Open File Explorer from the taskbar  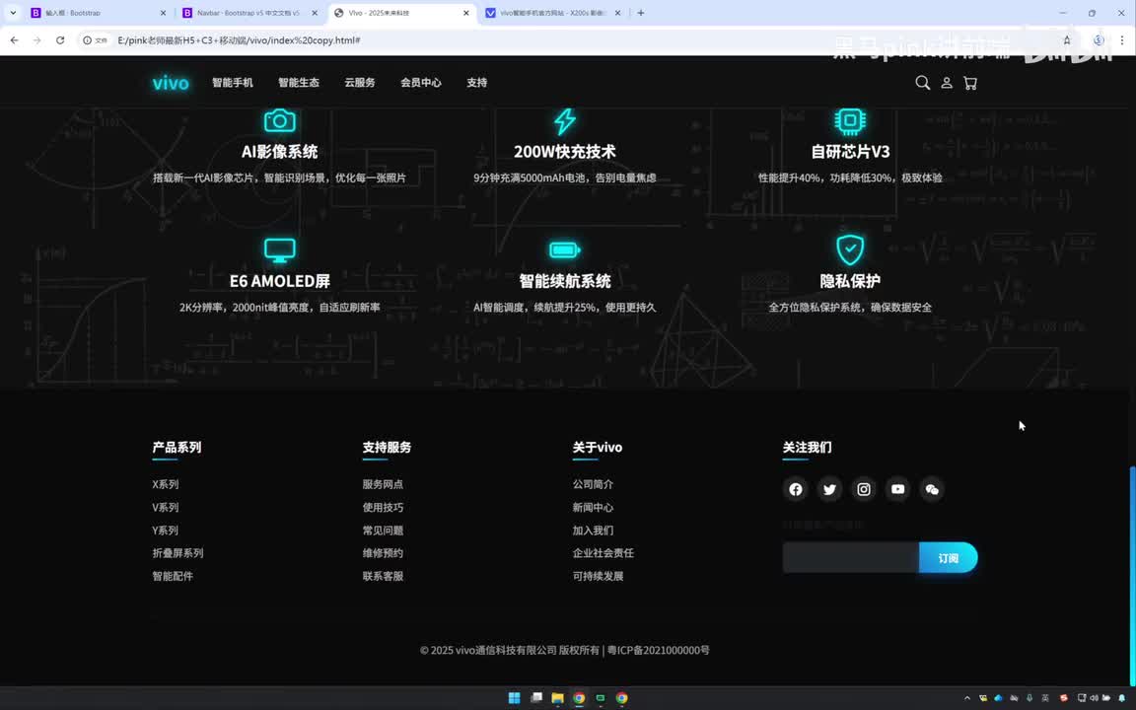click(557, 698)
